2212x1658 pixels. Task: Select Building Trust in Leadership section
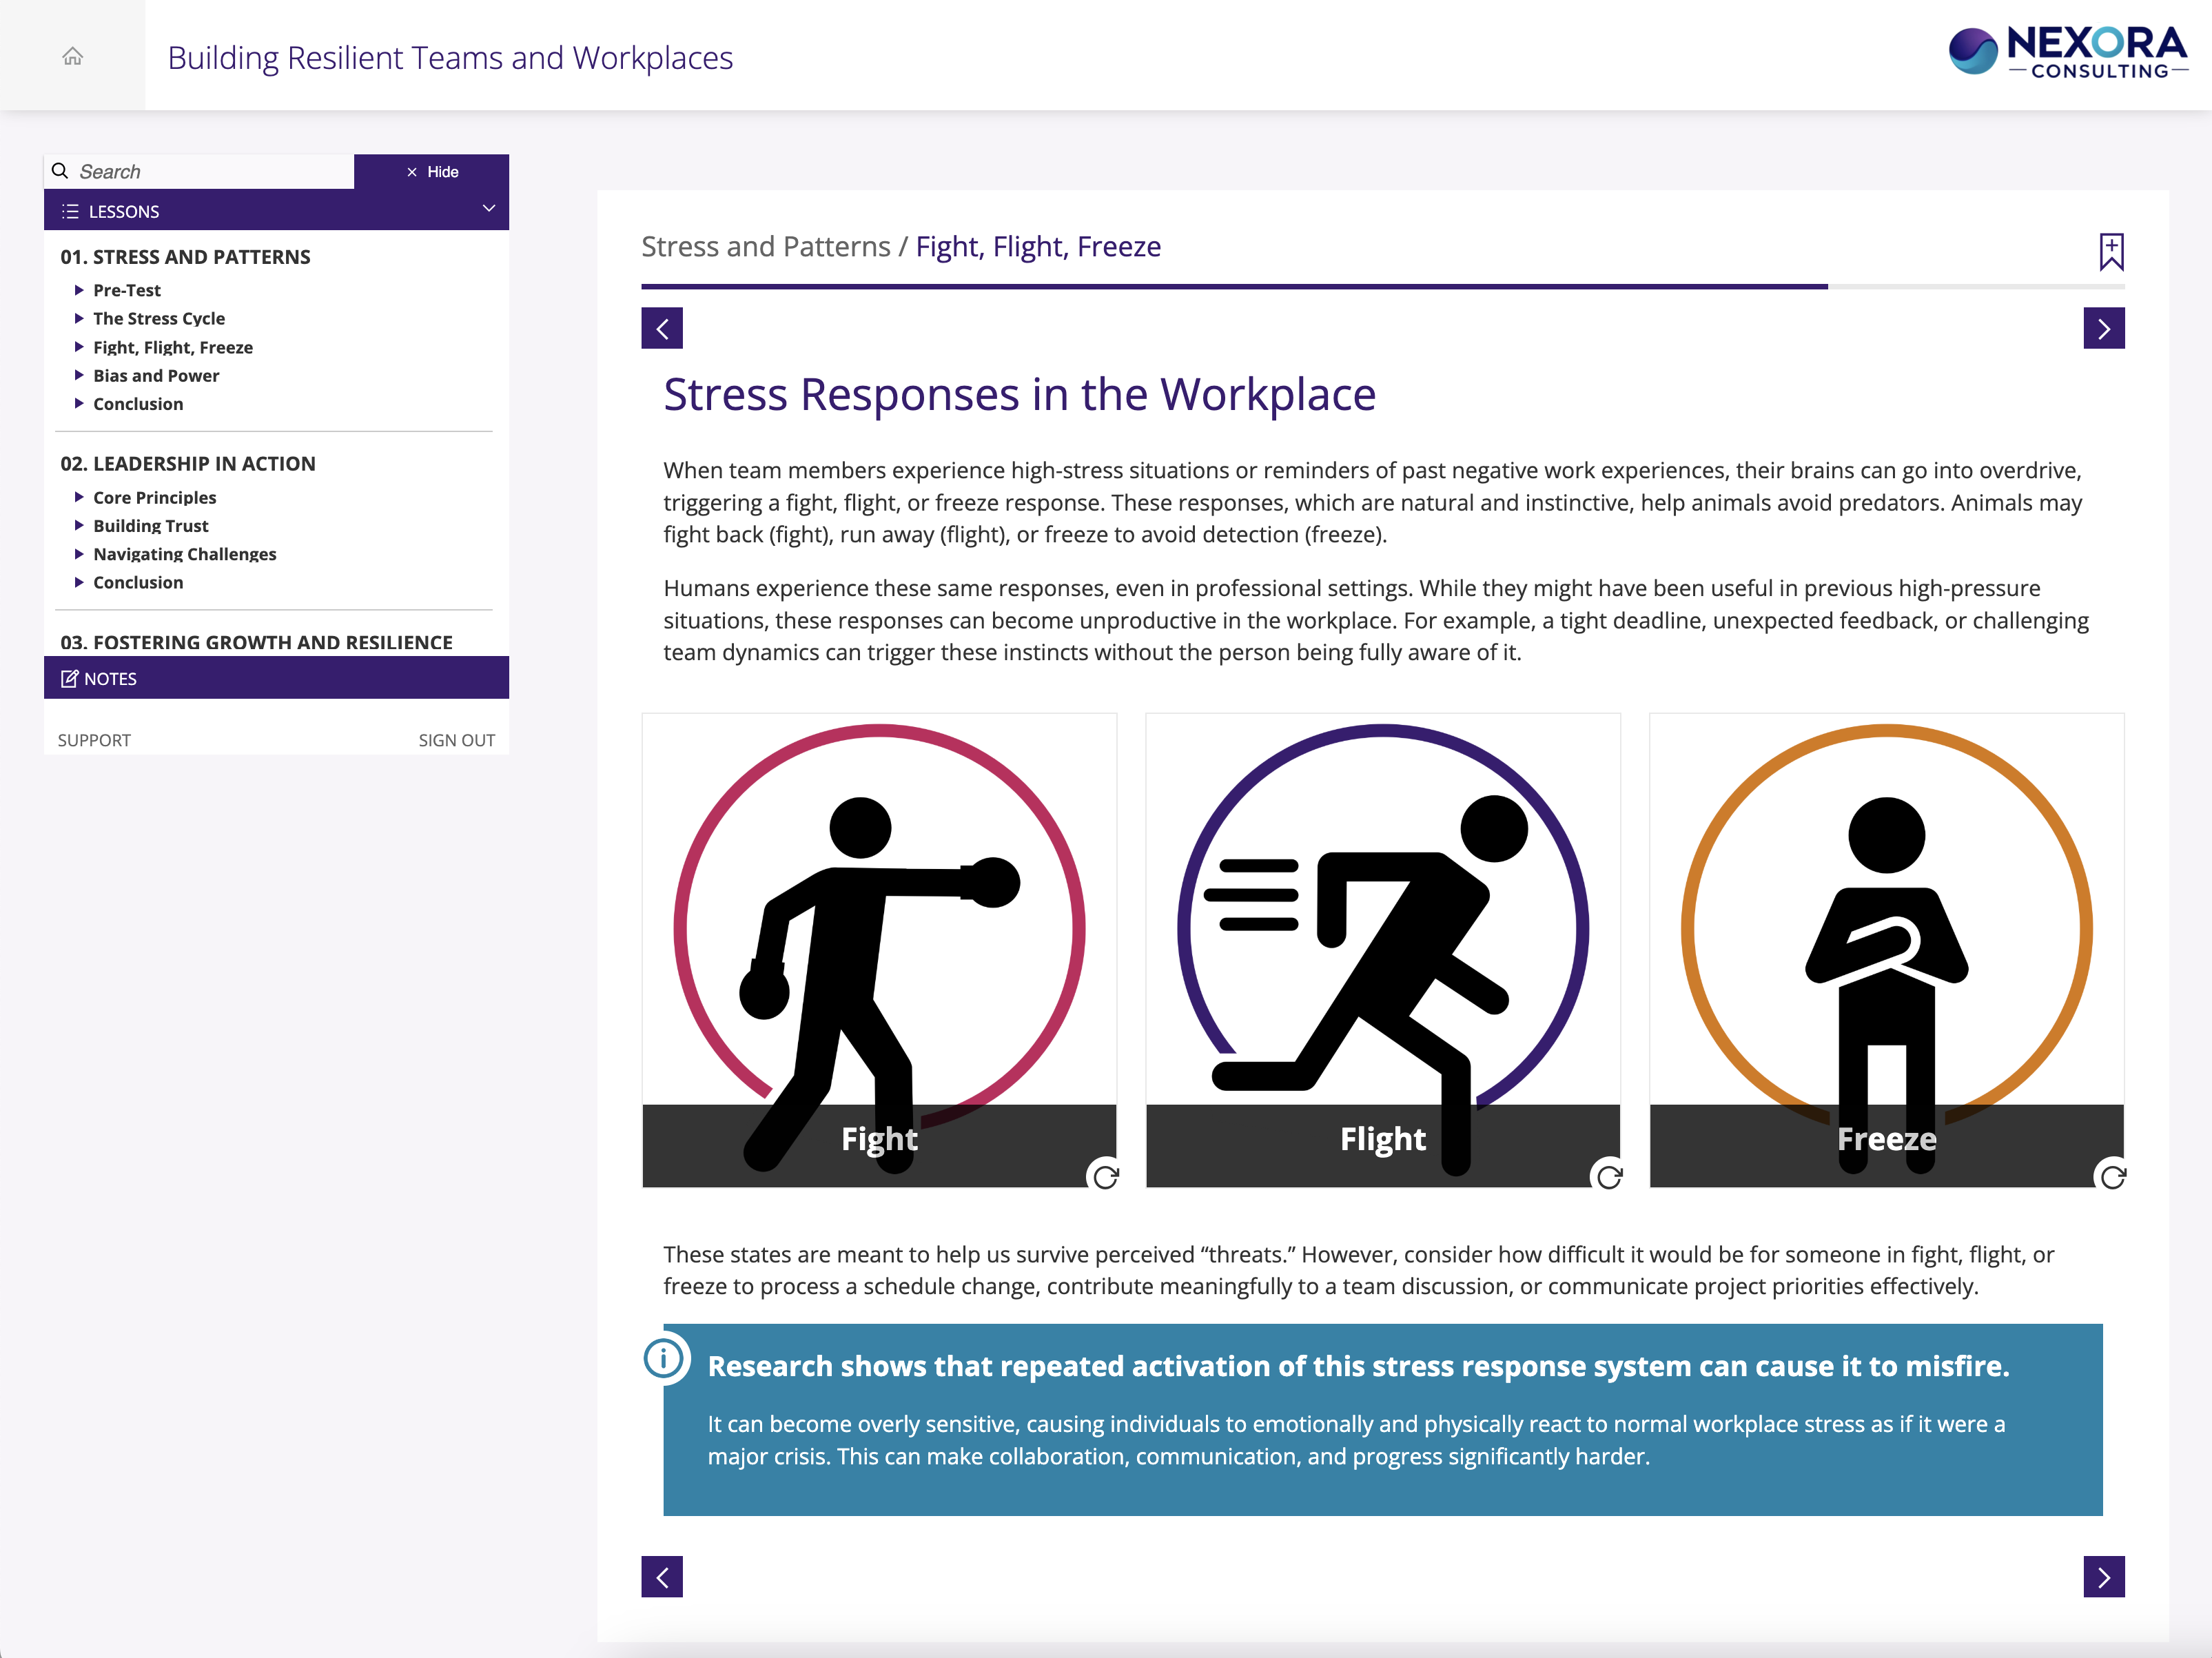pyautogui.click(x=151, y=526)
